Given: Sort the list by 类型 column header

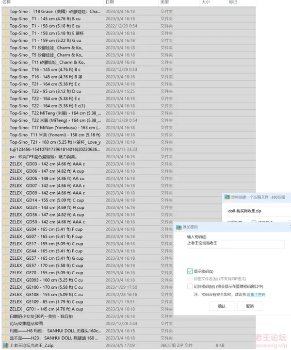Looking at the screenshot, I should pyautogui.click(x=165, y=2).
